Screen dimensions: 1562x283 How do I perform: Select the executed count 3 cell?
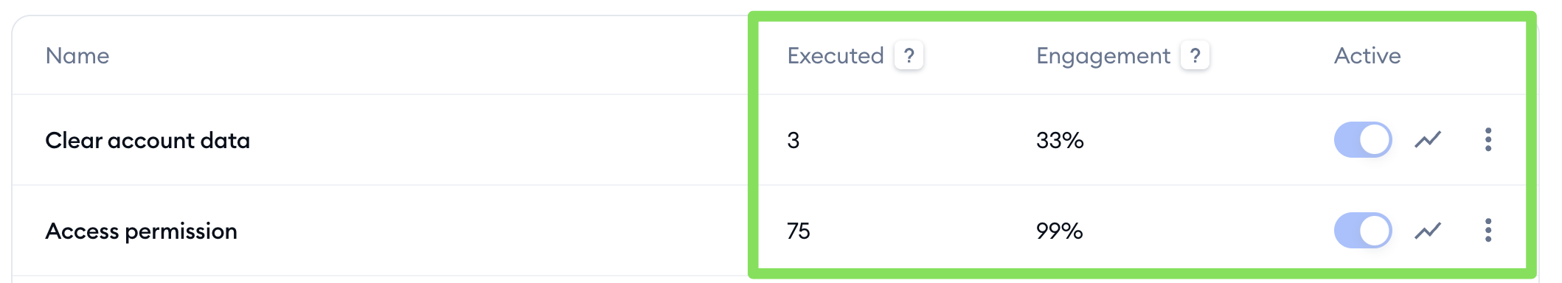click(x=794, y=140)
